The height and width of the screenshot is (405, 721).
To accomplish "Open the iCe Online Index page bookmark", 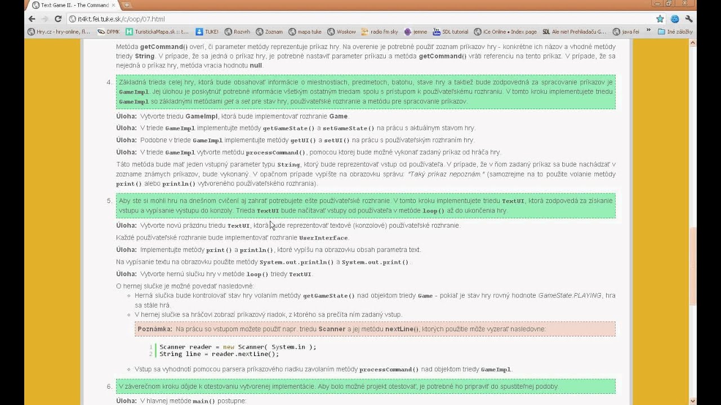I will pos(506,32).
